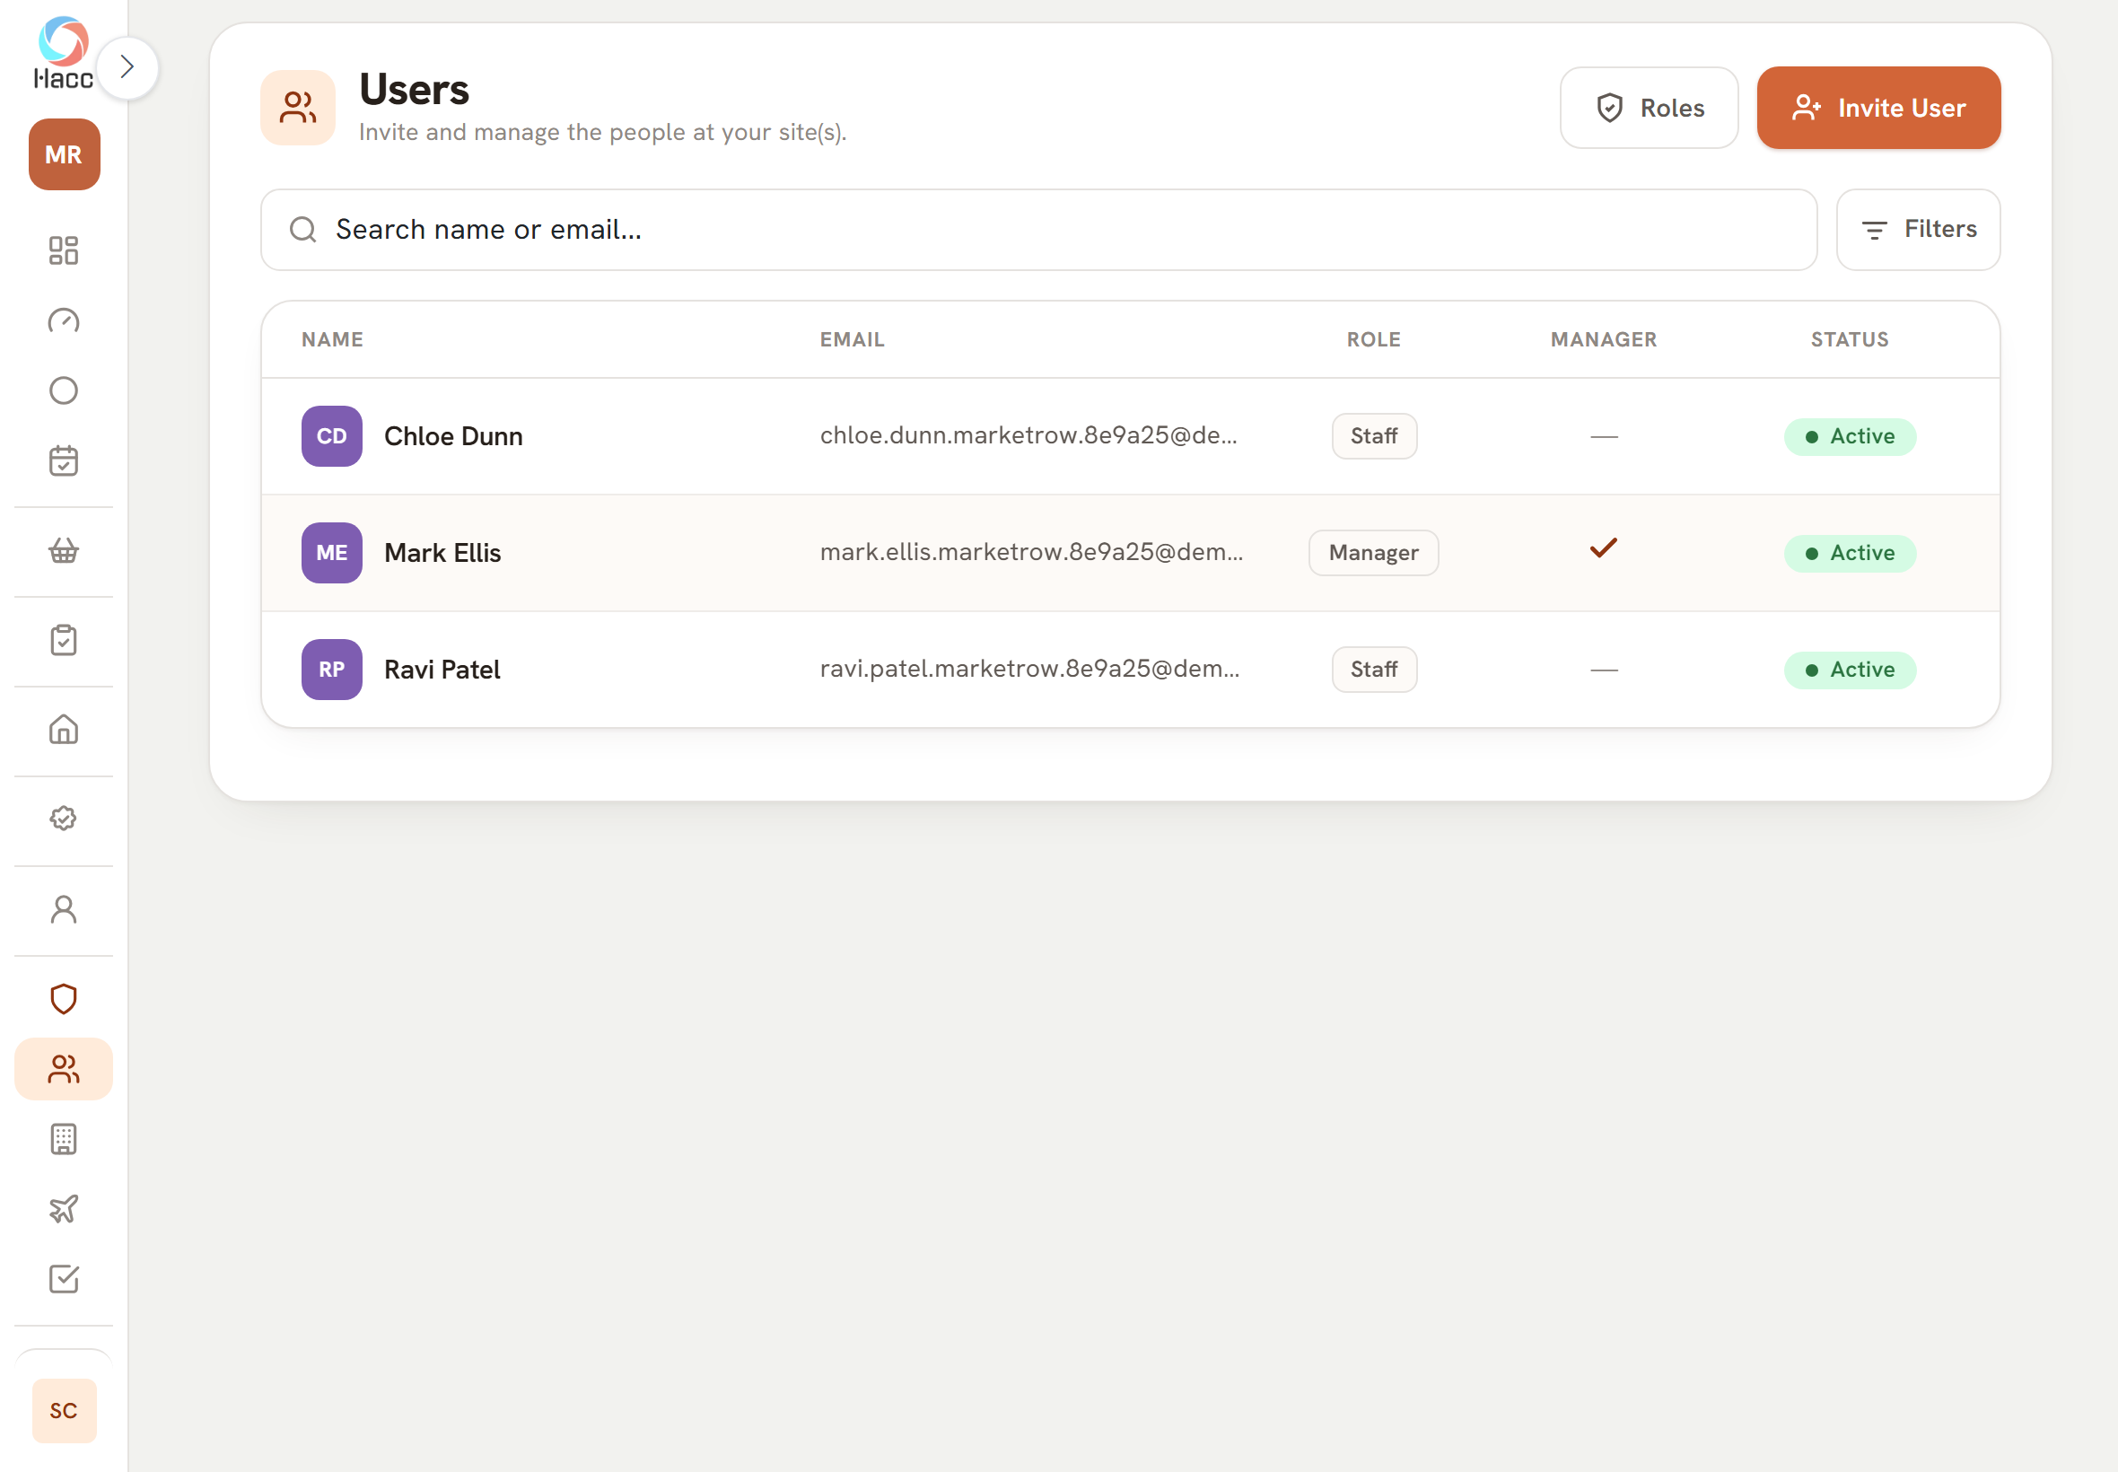Image resolution: width=2118 pixels, height=1472 pixels.
Task: Open the single person icon in sidebar
Action: coord(64,909)
